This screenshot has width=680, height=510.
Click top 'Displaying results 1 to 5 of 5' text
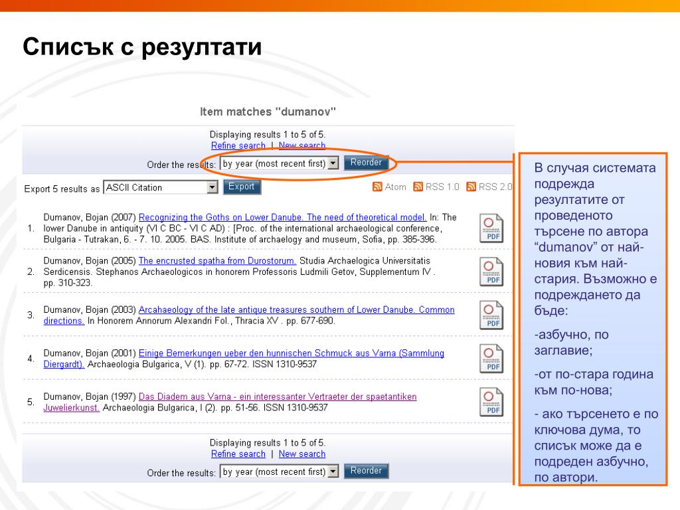click(268, 134)
